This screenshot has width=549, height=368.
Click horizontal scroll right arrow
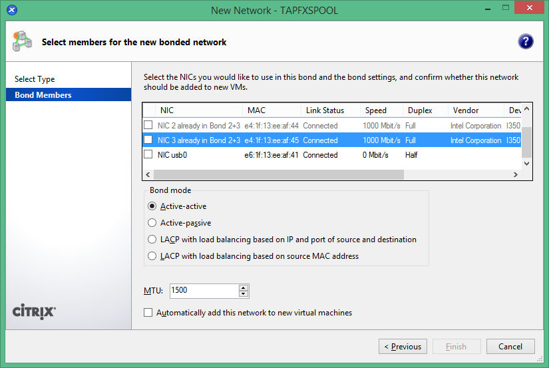click(515, 174)
